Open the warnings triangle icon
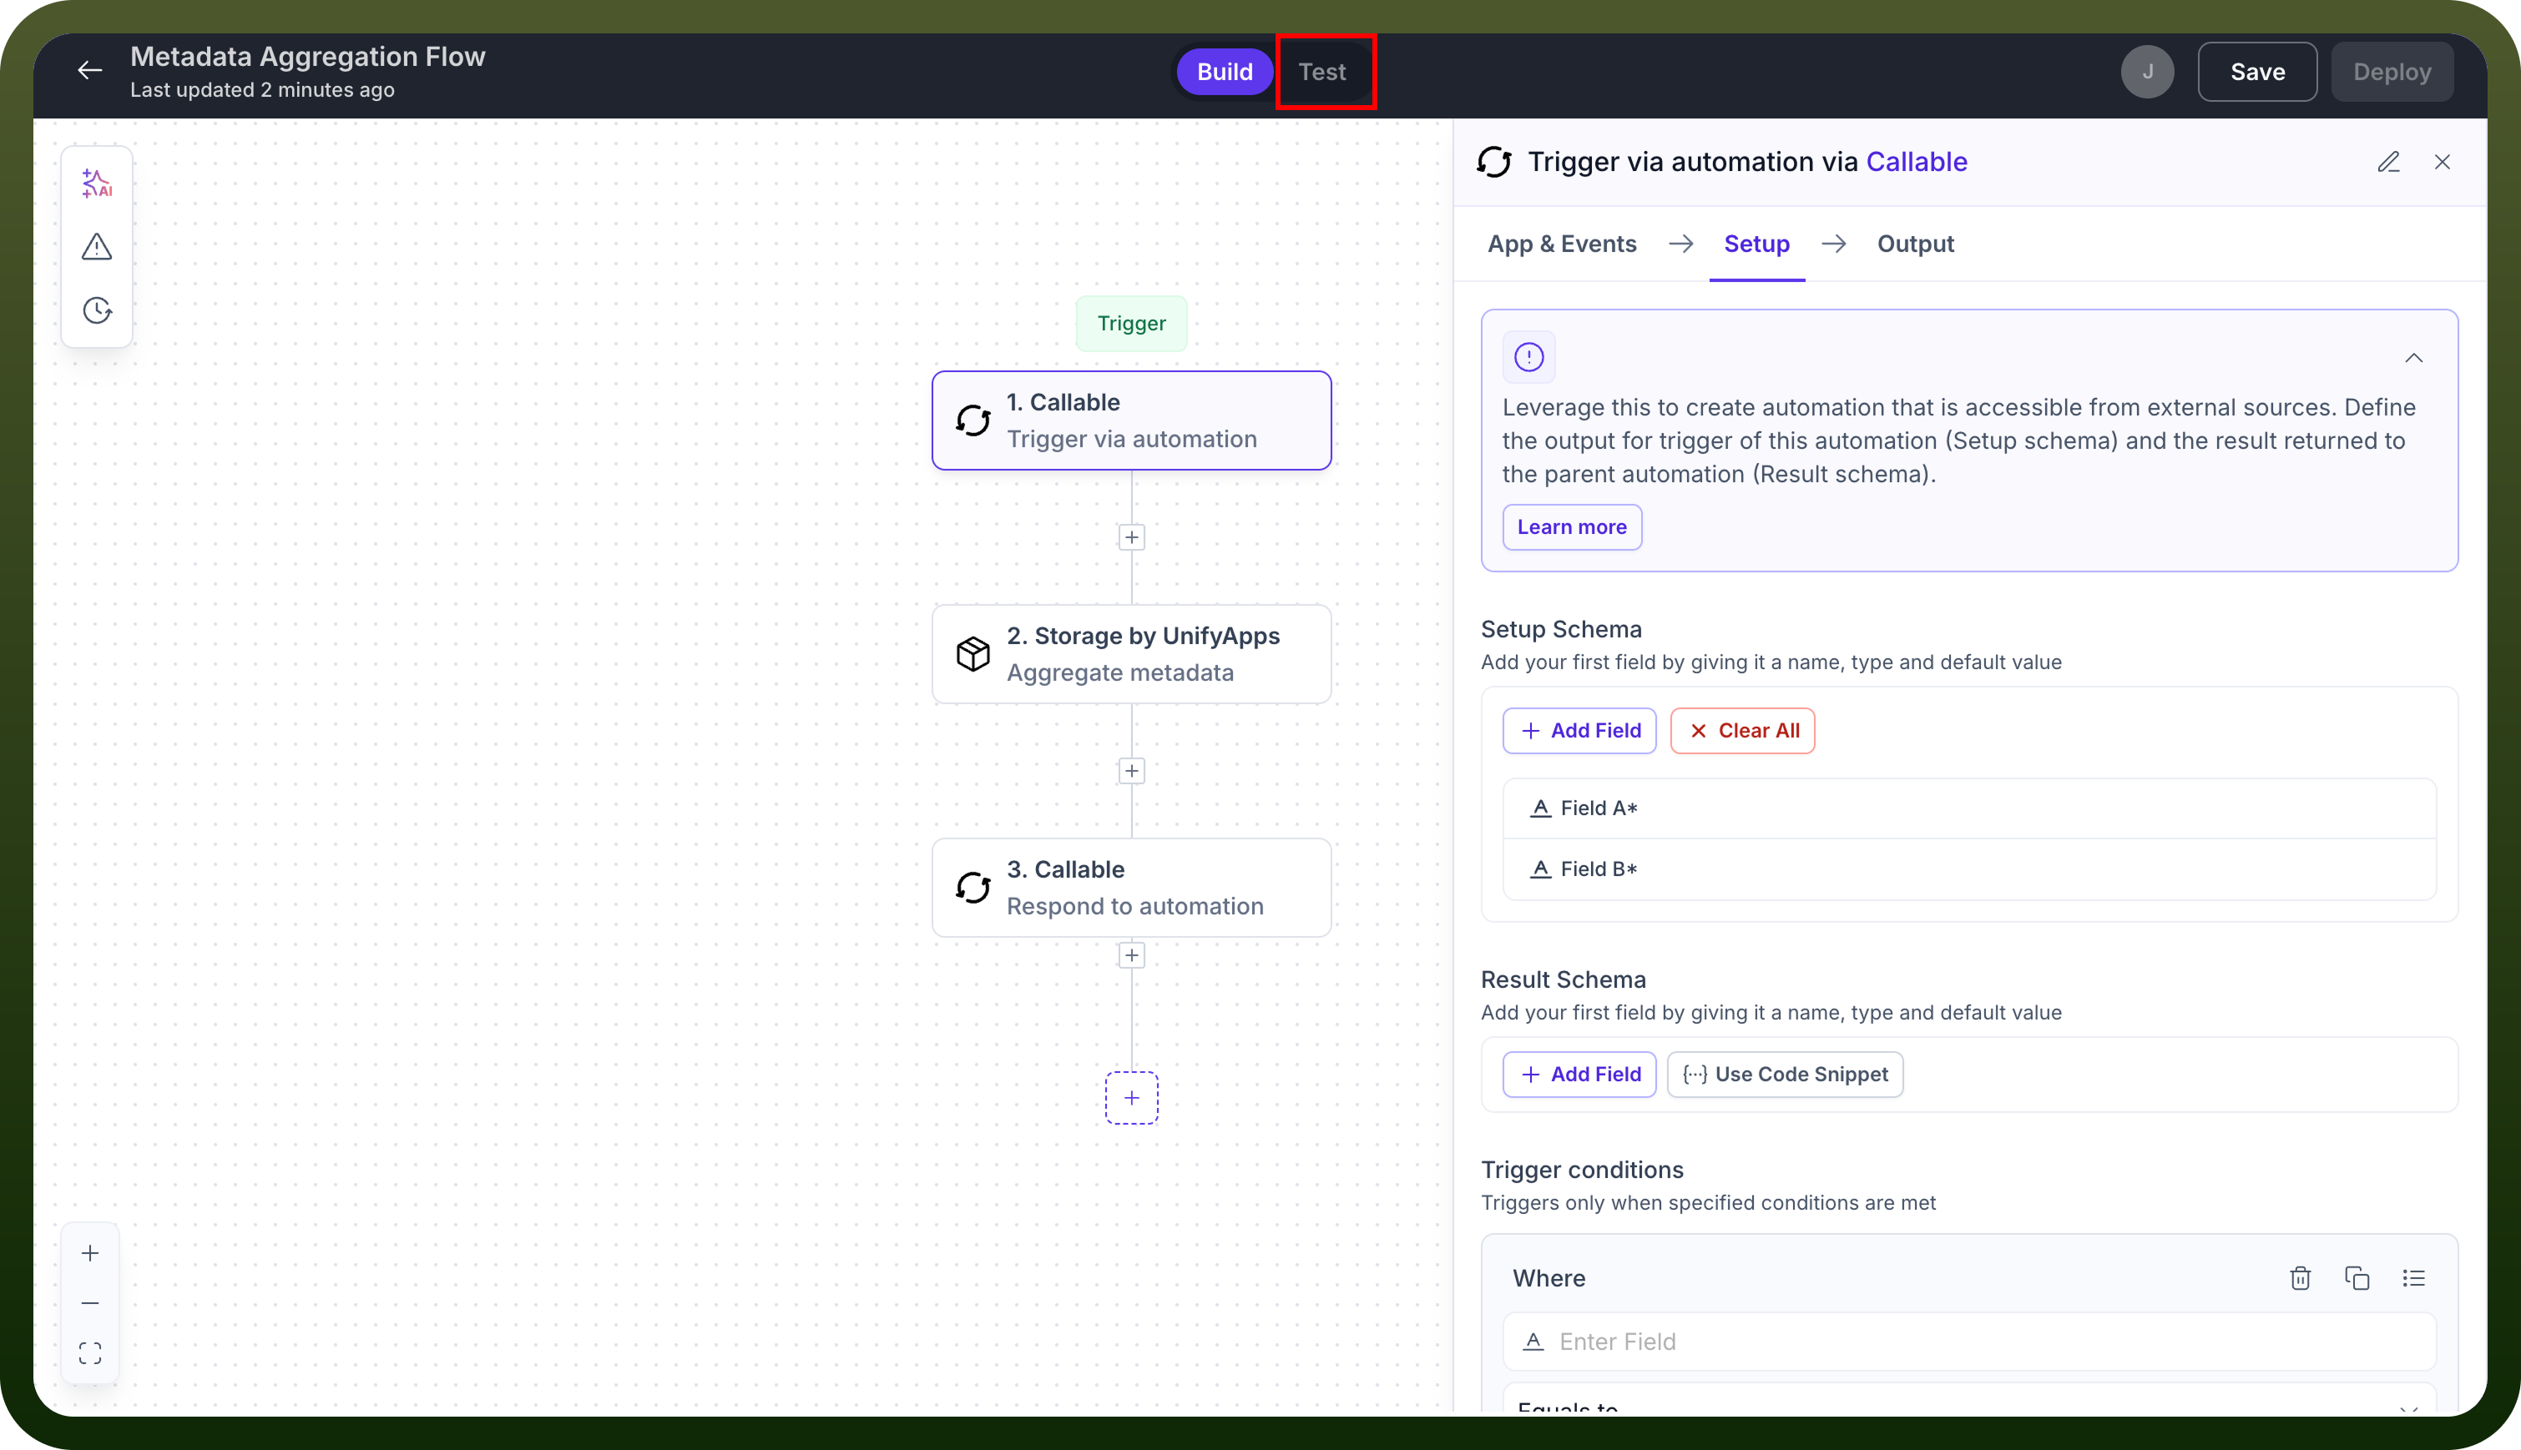 coord(97,247)
